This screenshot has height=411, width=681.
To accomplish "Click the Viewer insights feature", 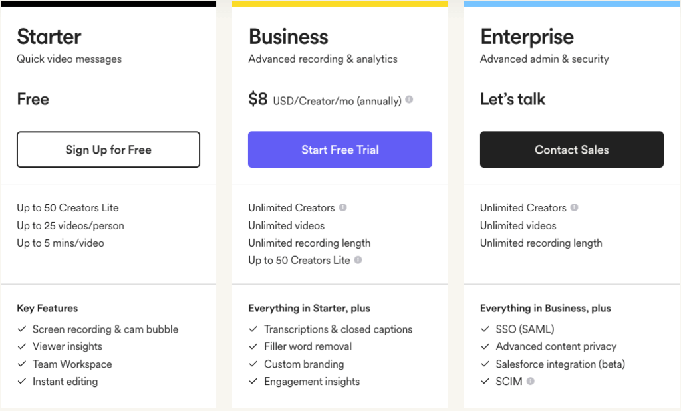I will coord(67,346).
